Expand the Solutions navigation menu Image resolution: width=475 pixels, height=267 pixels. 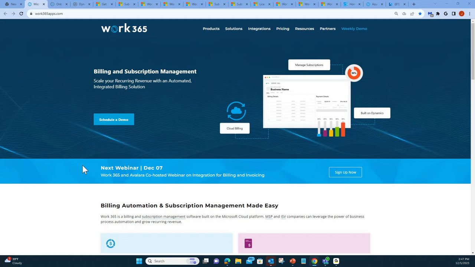[x=234, y=29]
